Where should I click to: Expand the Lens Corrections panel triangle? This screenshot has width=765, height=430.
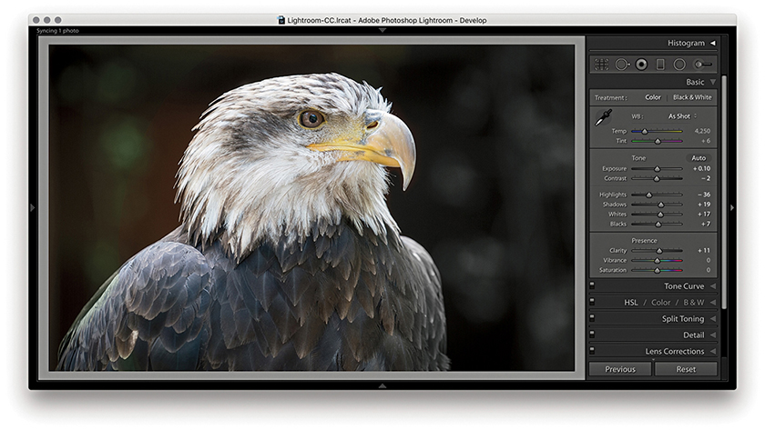click(713, 351)
